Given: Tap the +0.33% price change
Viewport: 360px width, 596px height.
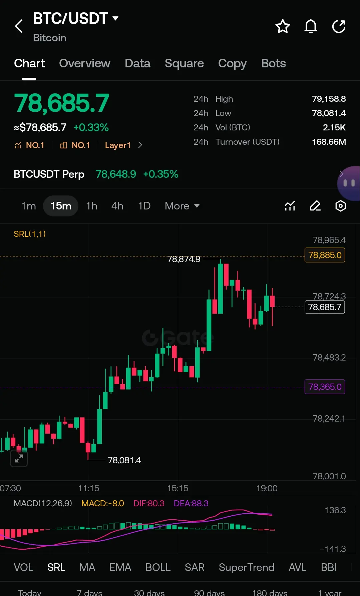Looking at the screenshot, I should click(91, 127).
